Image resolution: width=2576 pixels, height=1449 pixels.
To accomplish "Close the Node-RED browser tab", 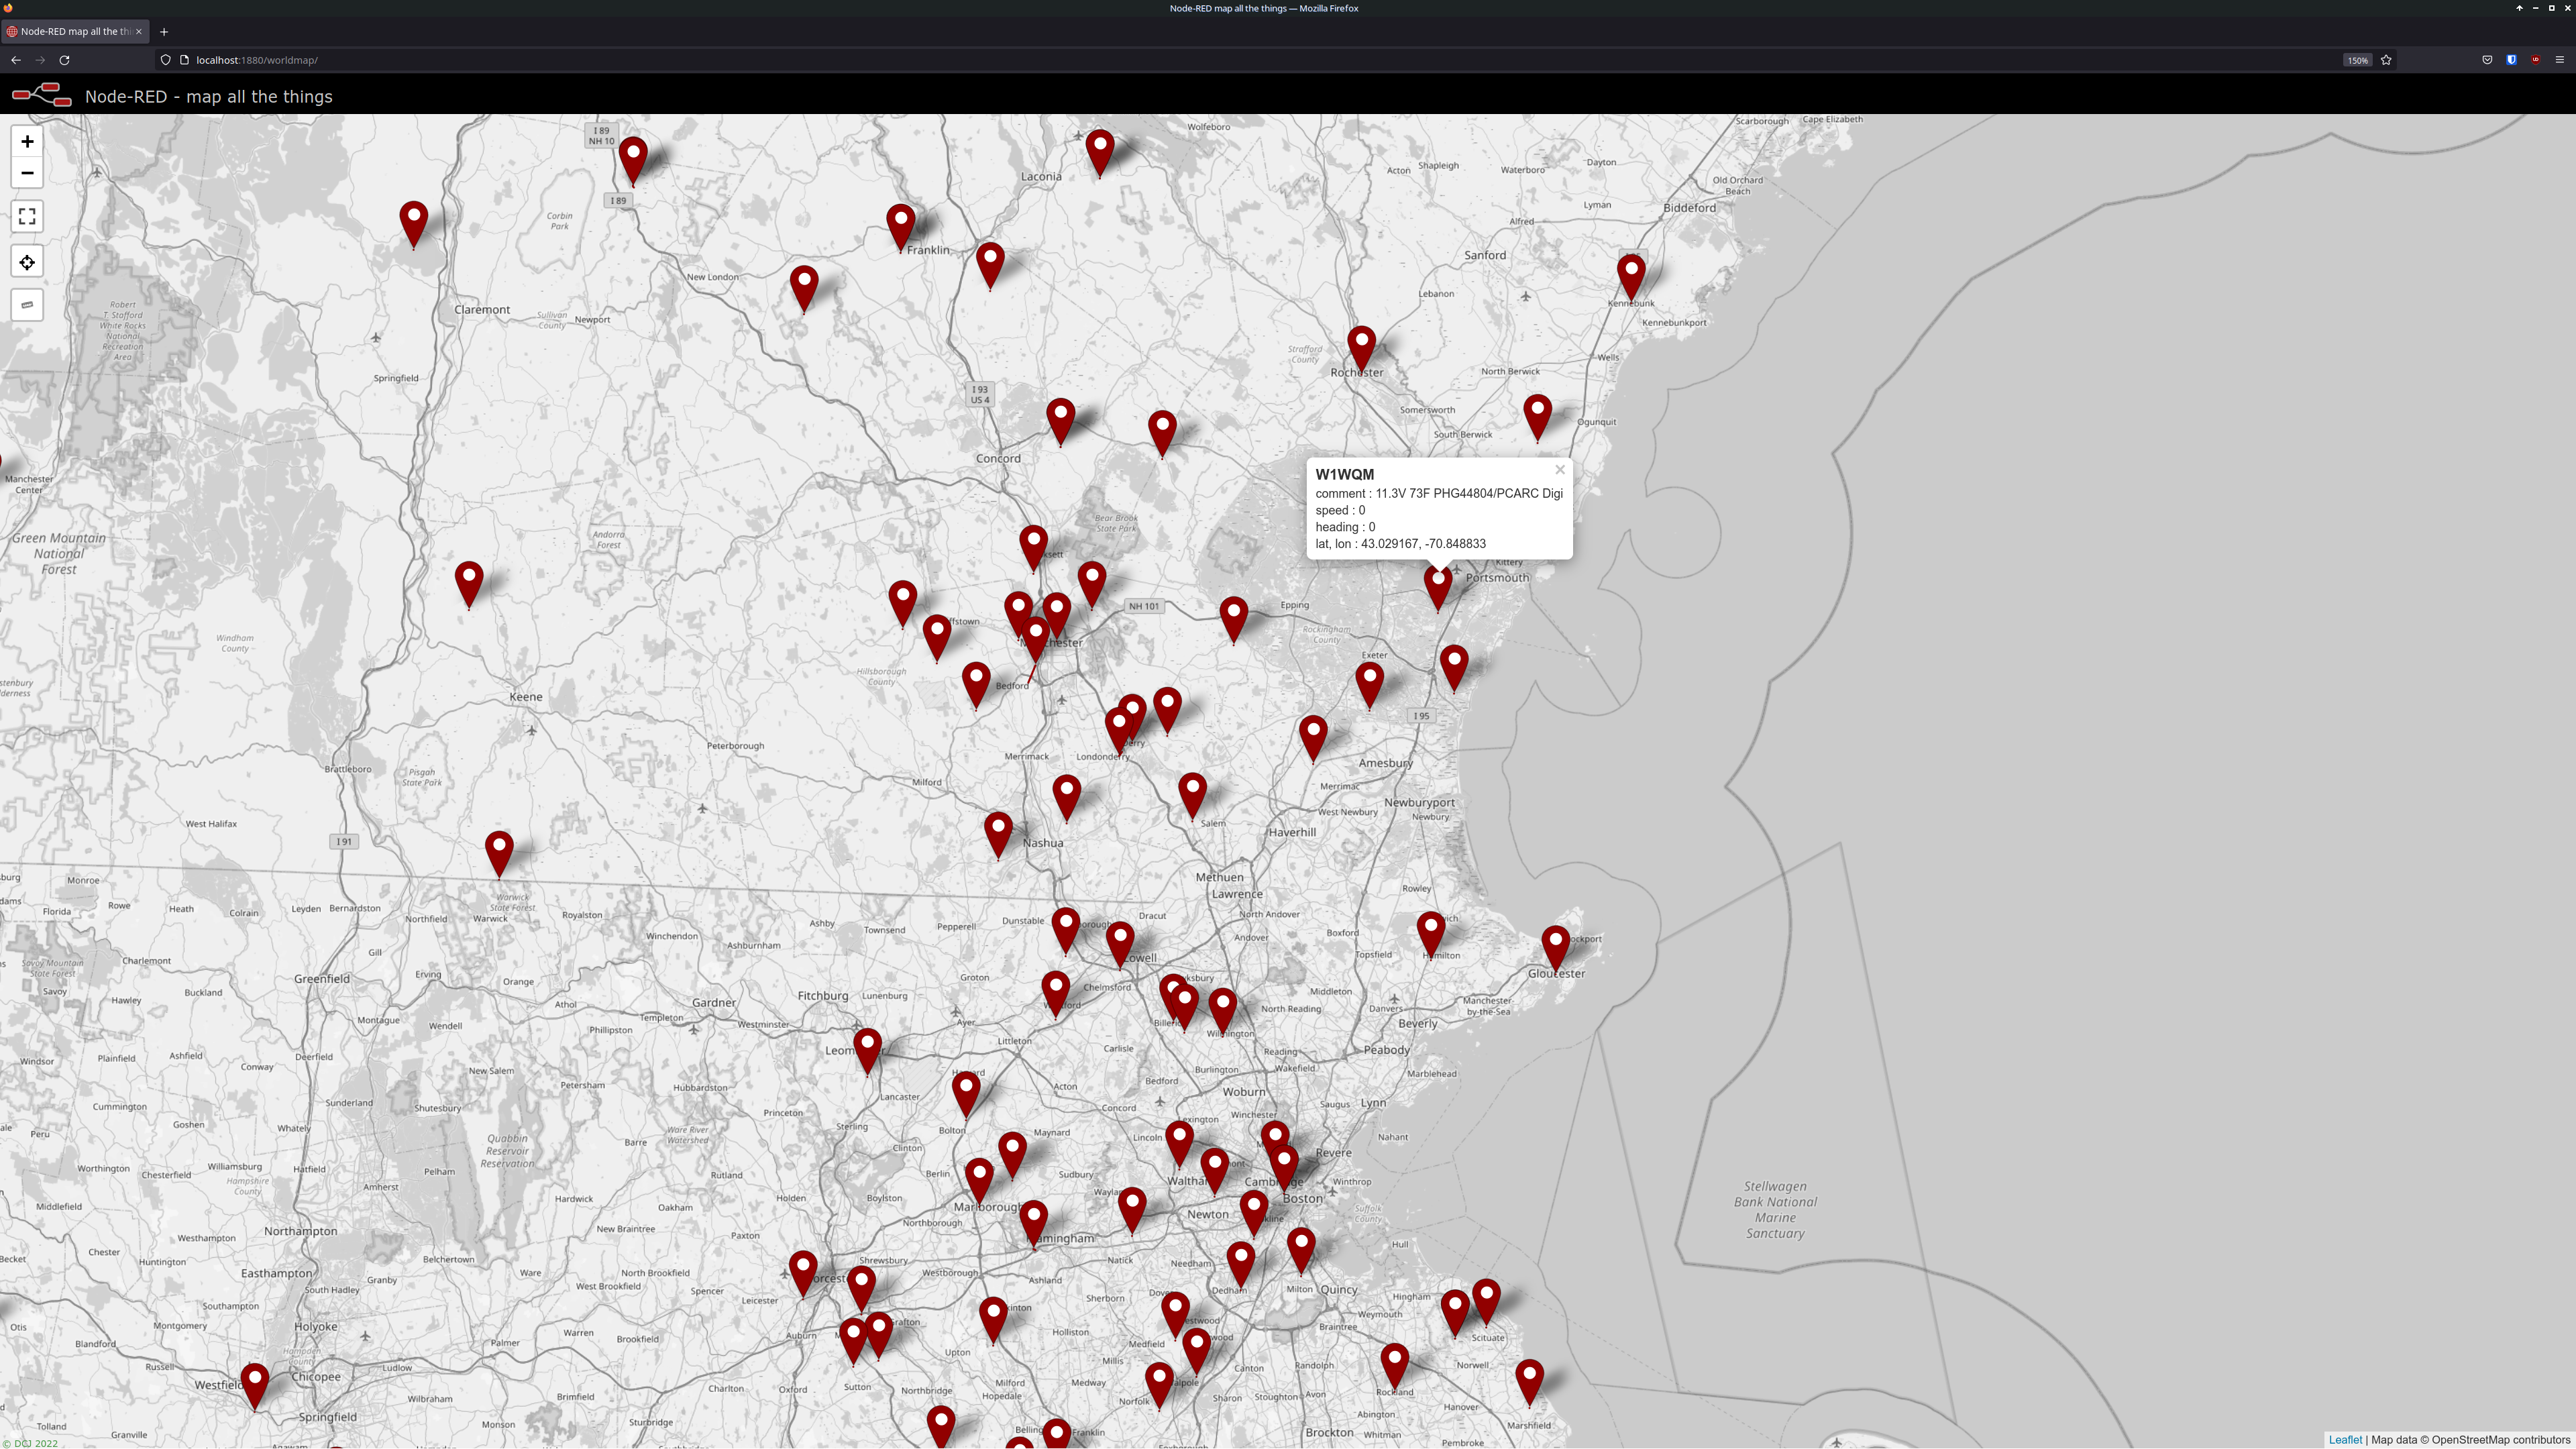I will click(x=139, y=32).
